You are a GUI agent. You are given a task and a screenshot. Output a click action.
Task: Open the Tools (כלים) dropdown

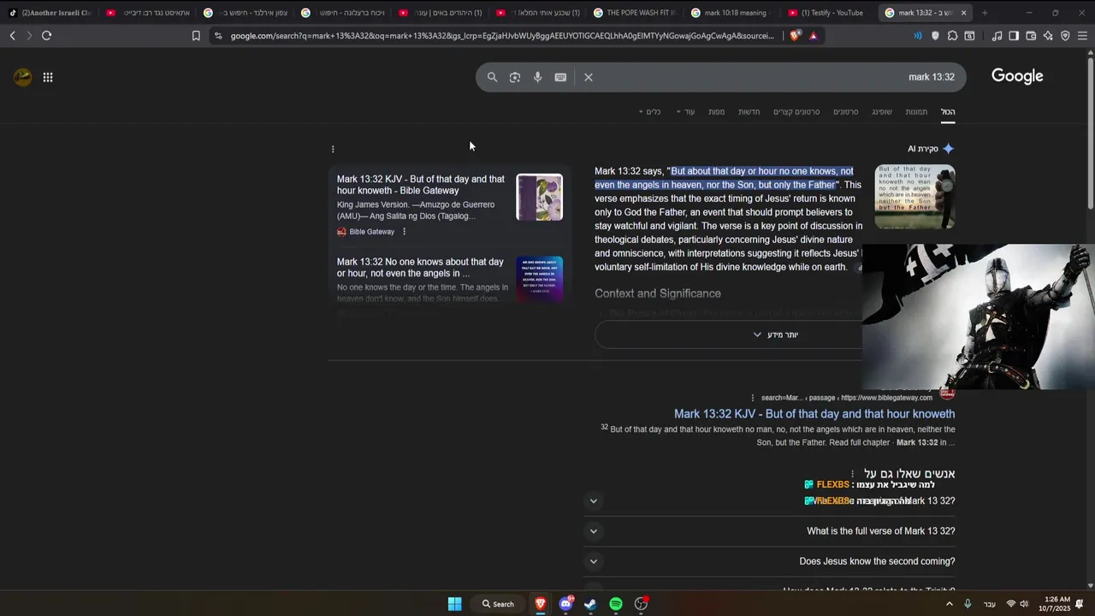coord(650,112)
